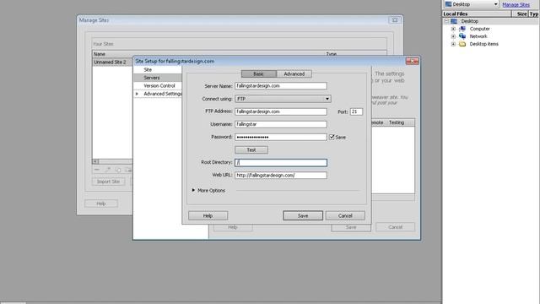Click scroll left arrow in sites list

coord(95,161)
